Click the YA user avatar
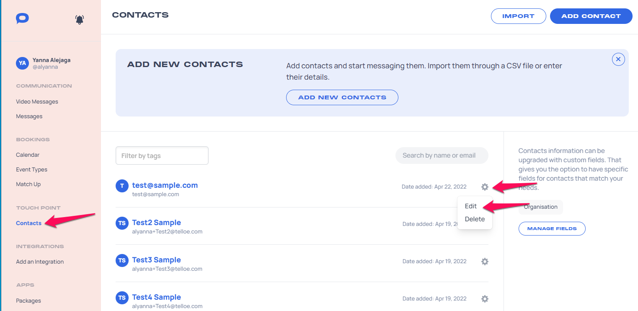This screenshot has width=638, height=311. click(22, 63)
